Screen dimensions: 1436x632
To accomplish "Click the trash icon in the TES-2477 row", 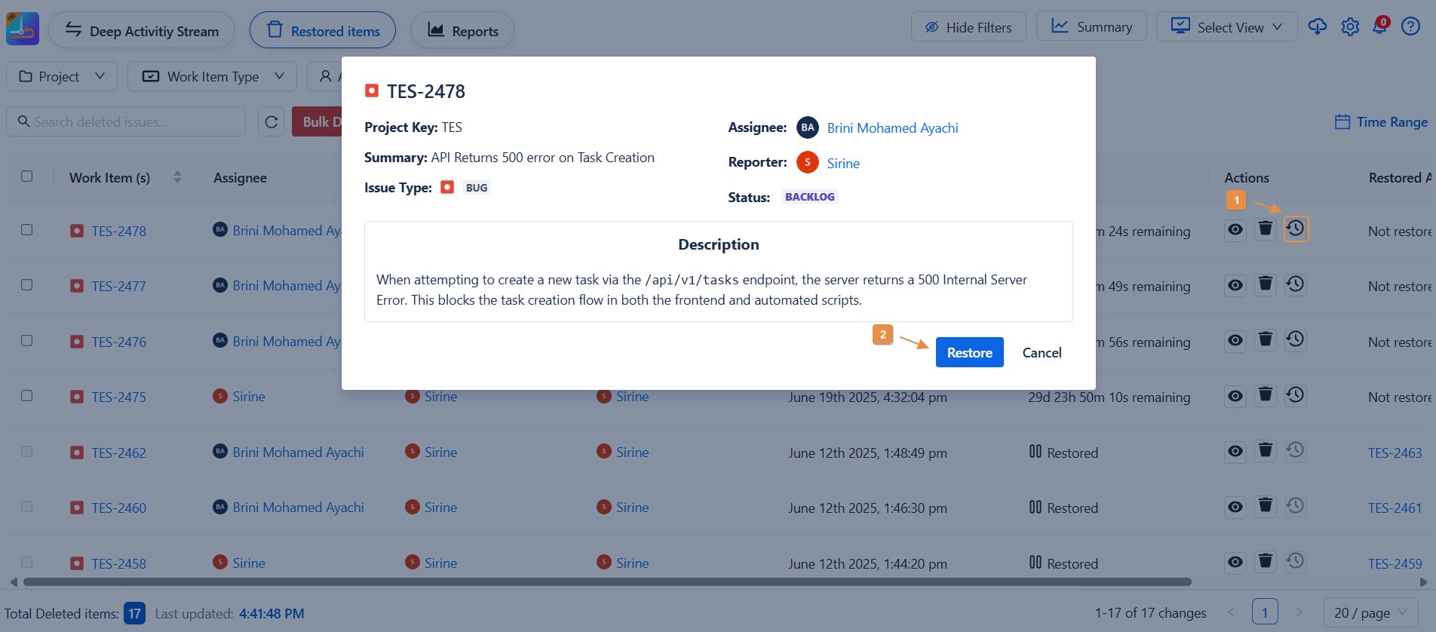I will tap(1265, 284).
